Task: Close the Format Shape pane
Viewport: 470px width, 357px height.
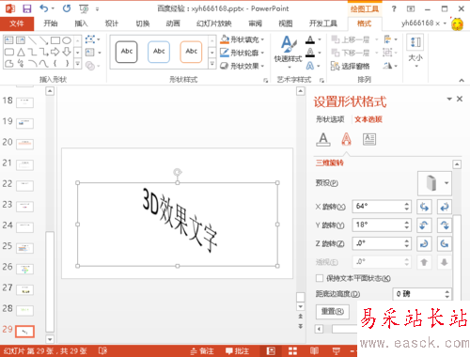Action: [x=460, y=99]
